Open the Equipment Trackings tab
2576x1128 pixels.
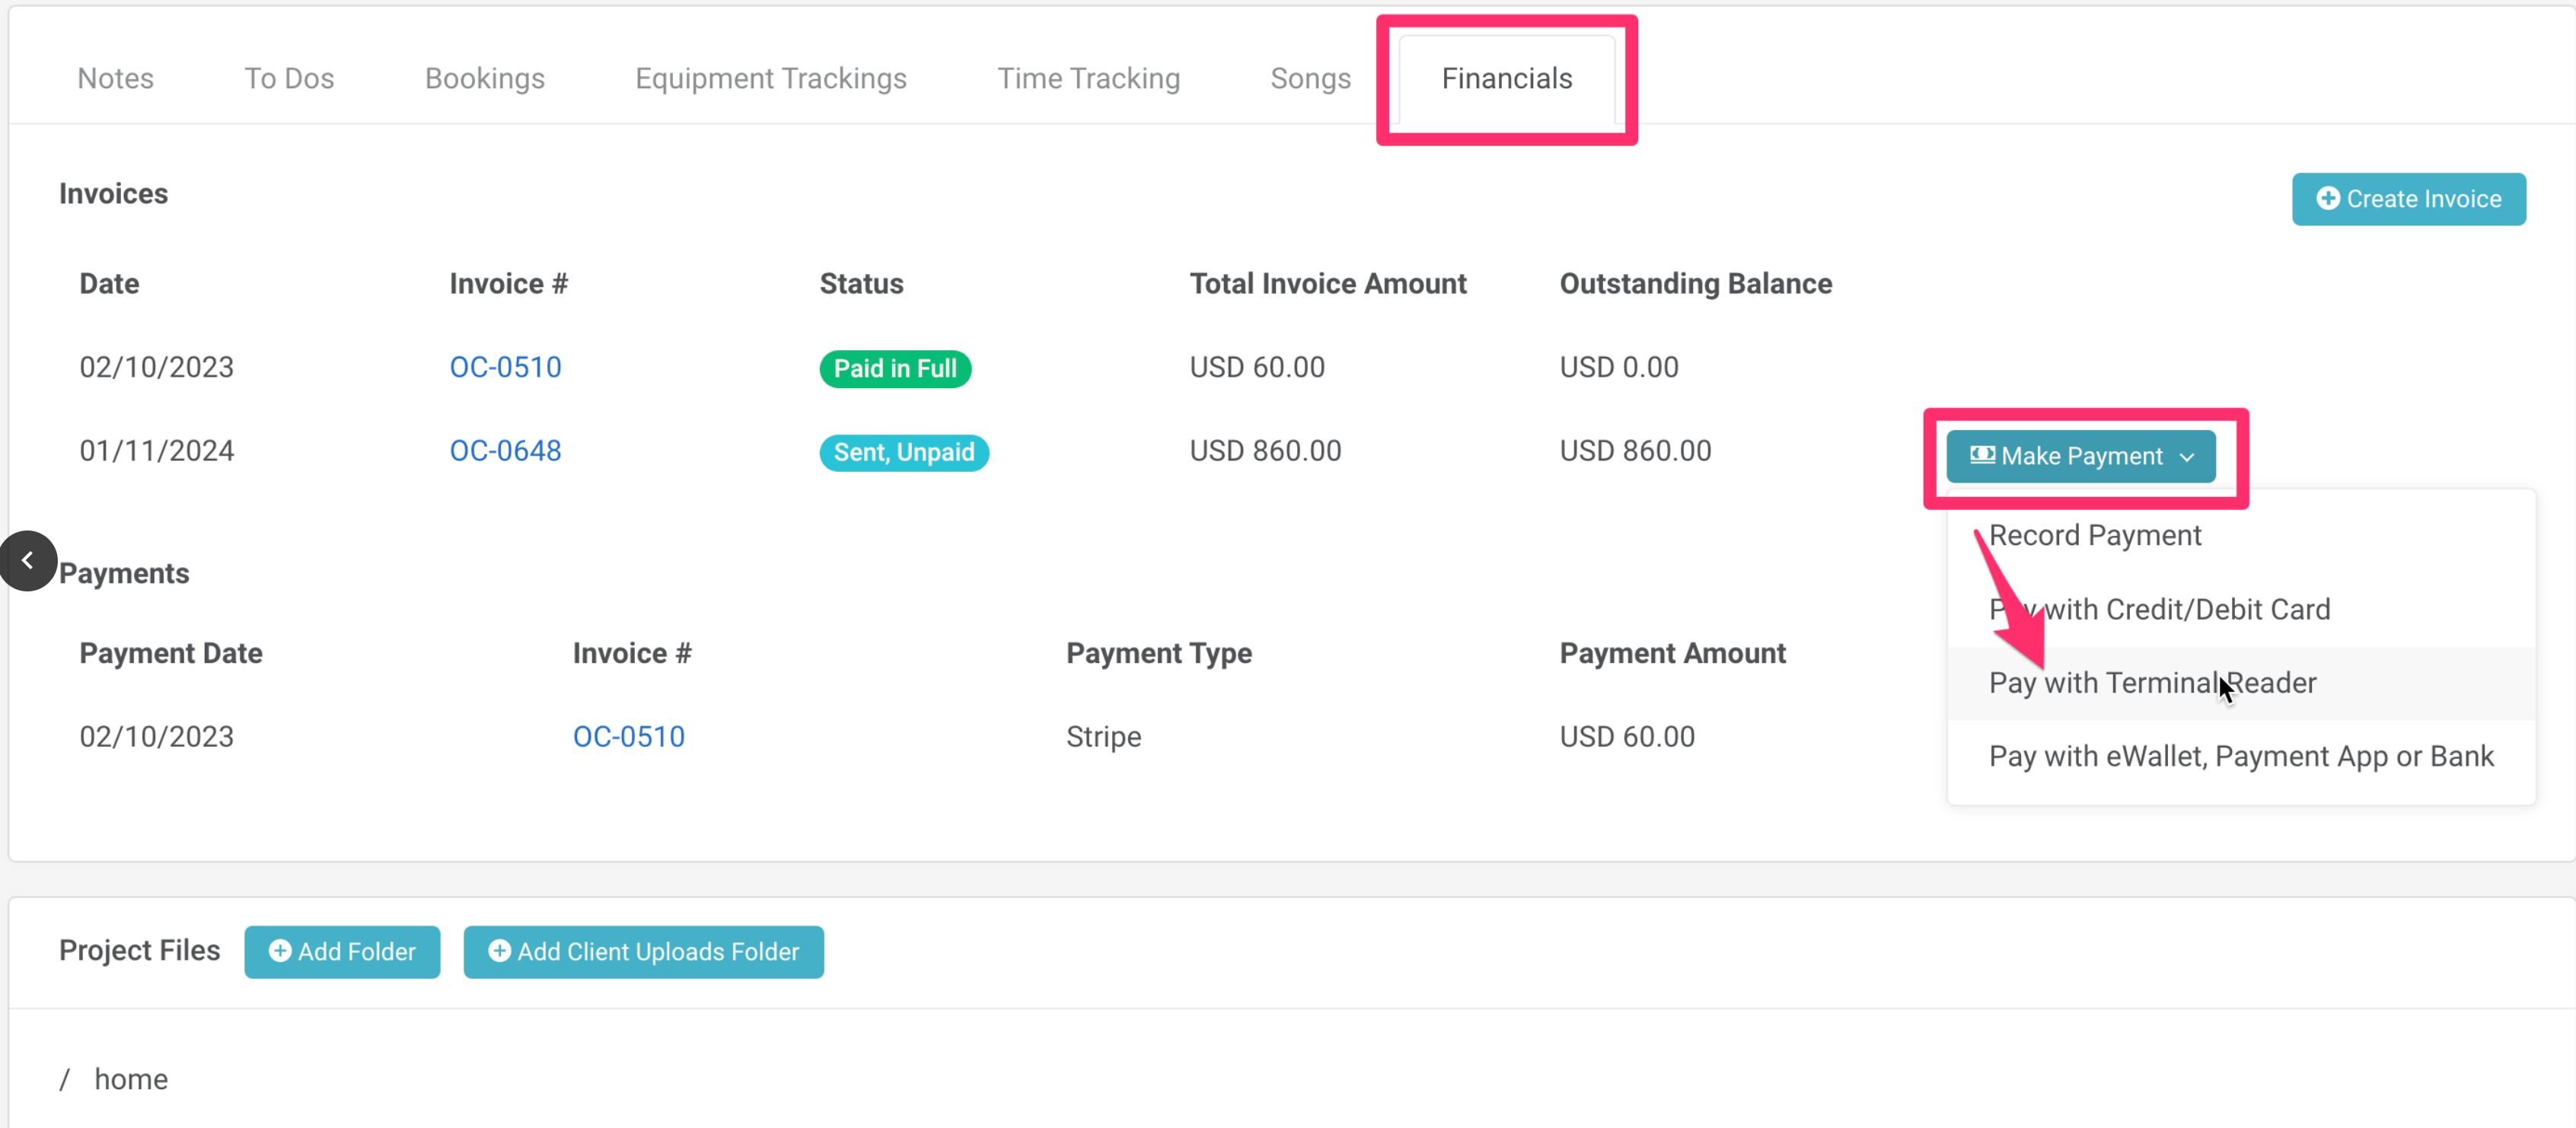[x=770, y=78]
